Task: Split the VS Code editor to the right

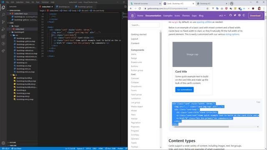Action: 126,7
